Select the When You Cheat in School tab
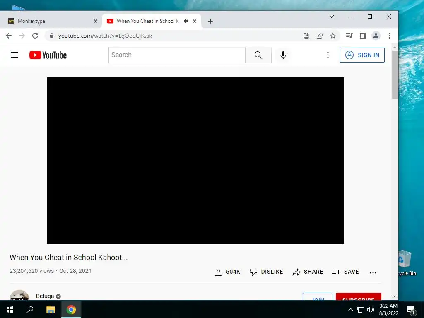The width and height of the screenshot is (424, 318). click(148, 21)
